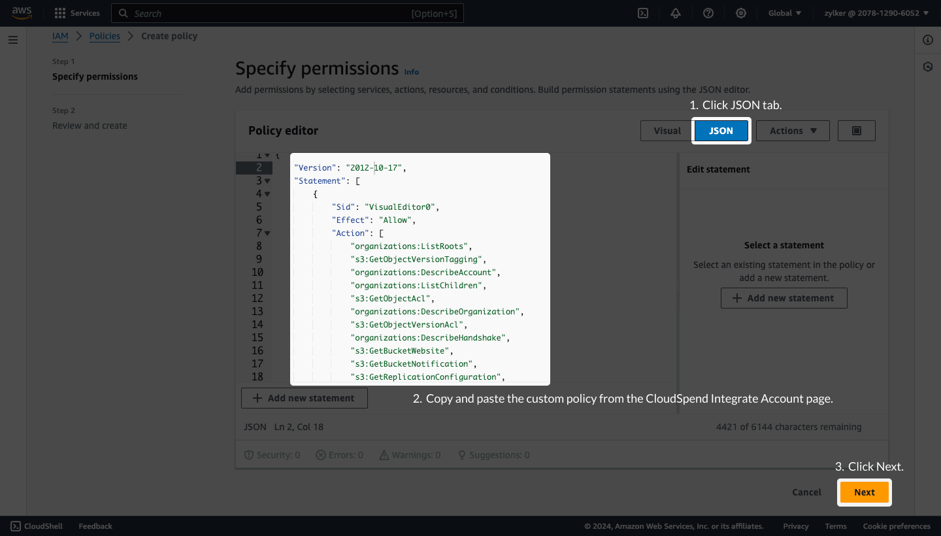Open CloudShell from the top navigation bar
This screenshot has width=941, height=536.
pyautogui.click(x=642, y=13)
